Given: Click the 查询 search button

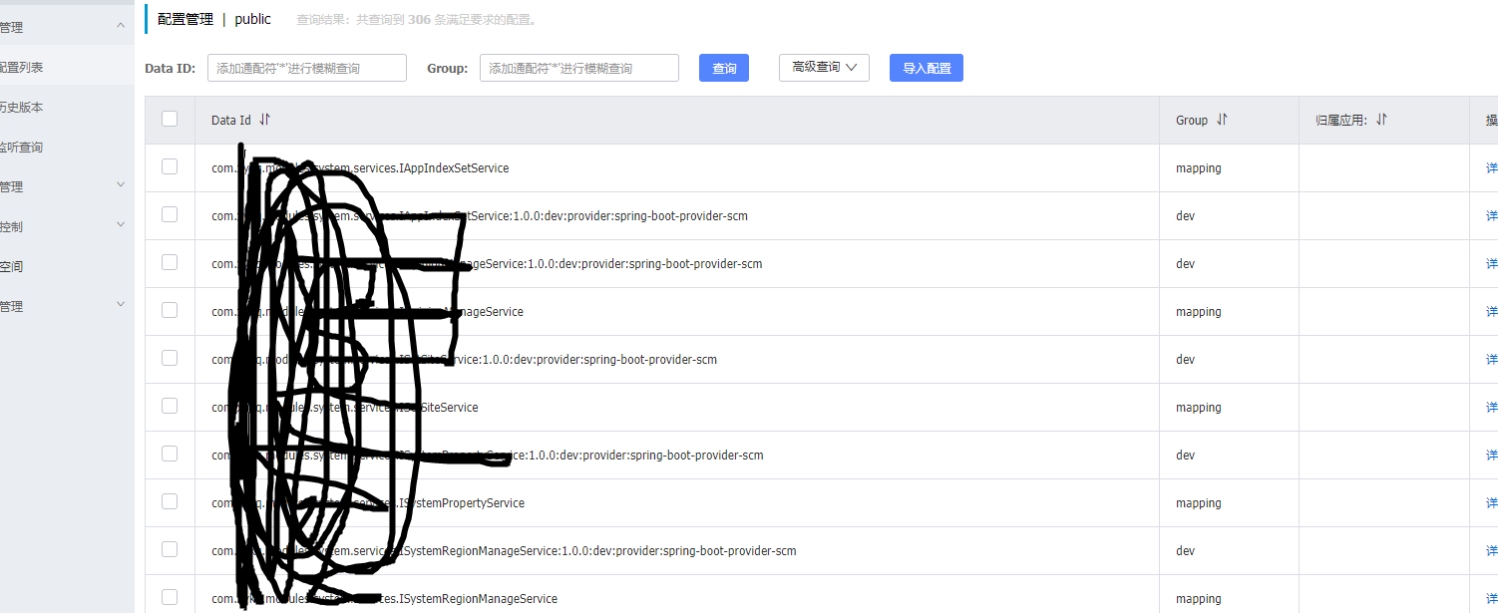Looking at the screenshot, I should pyautogui.click(x=724, y=68).
